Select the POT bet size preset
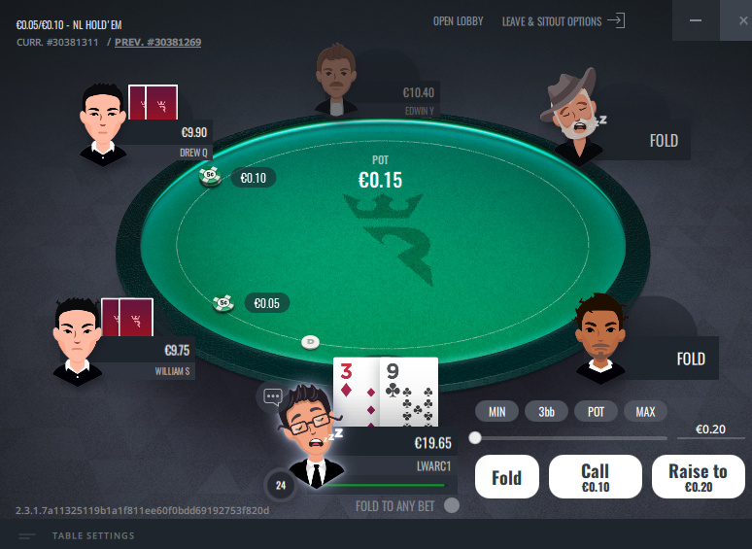This screenshot has width=752, height=549. [x=596, y=411]
